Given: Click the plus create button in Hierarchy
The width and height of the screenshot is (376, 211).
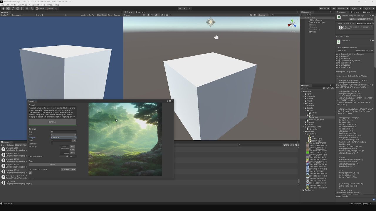Looking at the screenshot, I should [x=302, y=15].
